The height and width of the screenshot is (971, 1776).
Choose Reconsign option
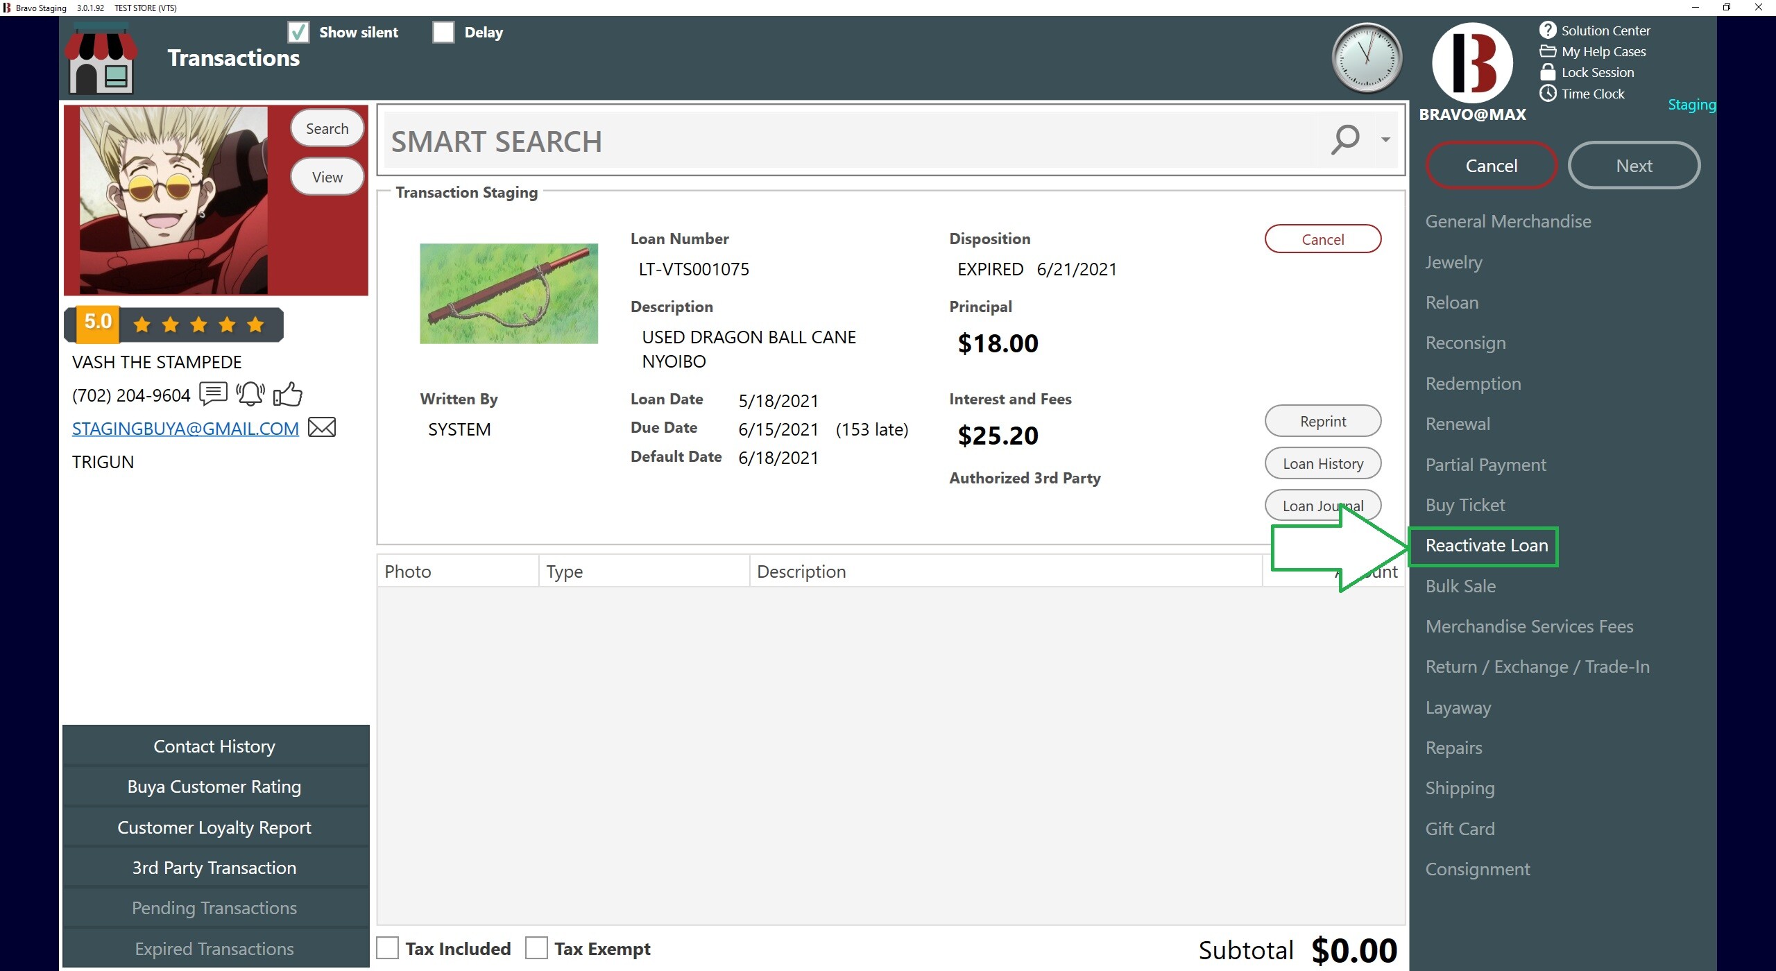[x=1465, y=343]
